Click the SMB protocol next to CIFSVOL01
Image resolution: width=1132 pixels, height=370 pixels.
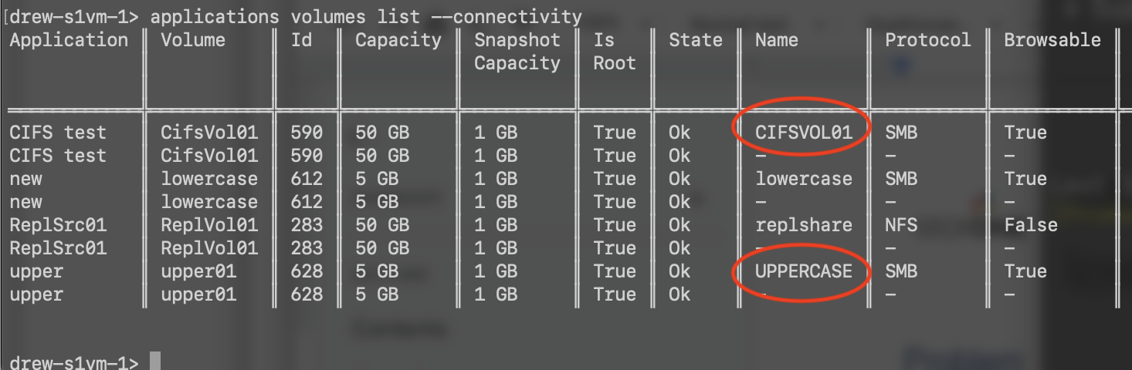[x=901, y=133]
